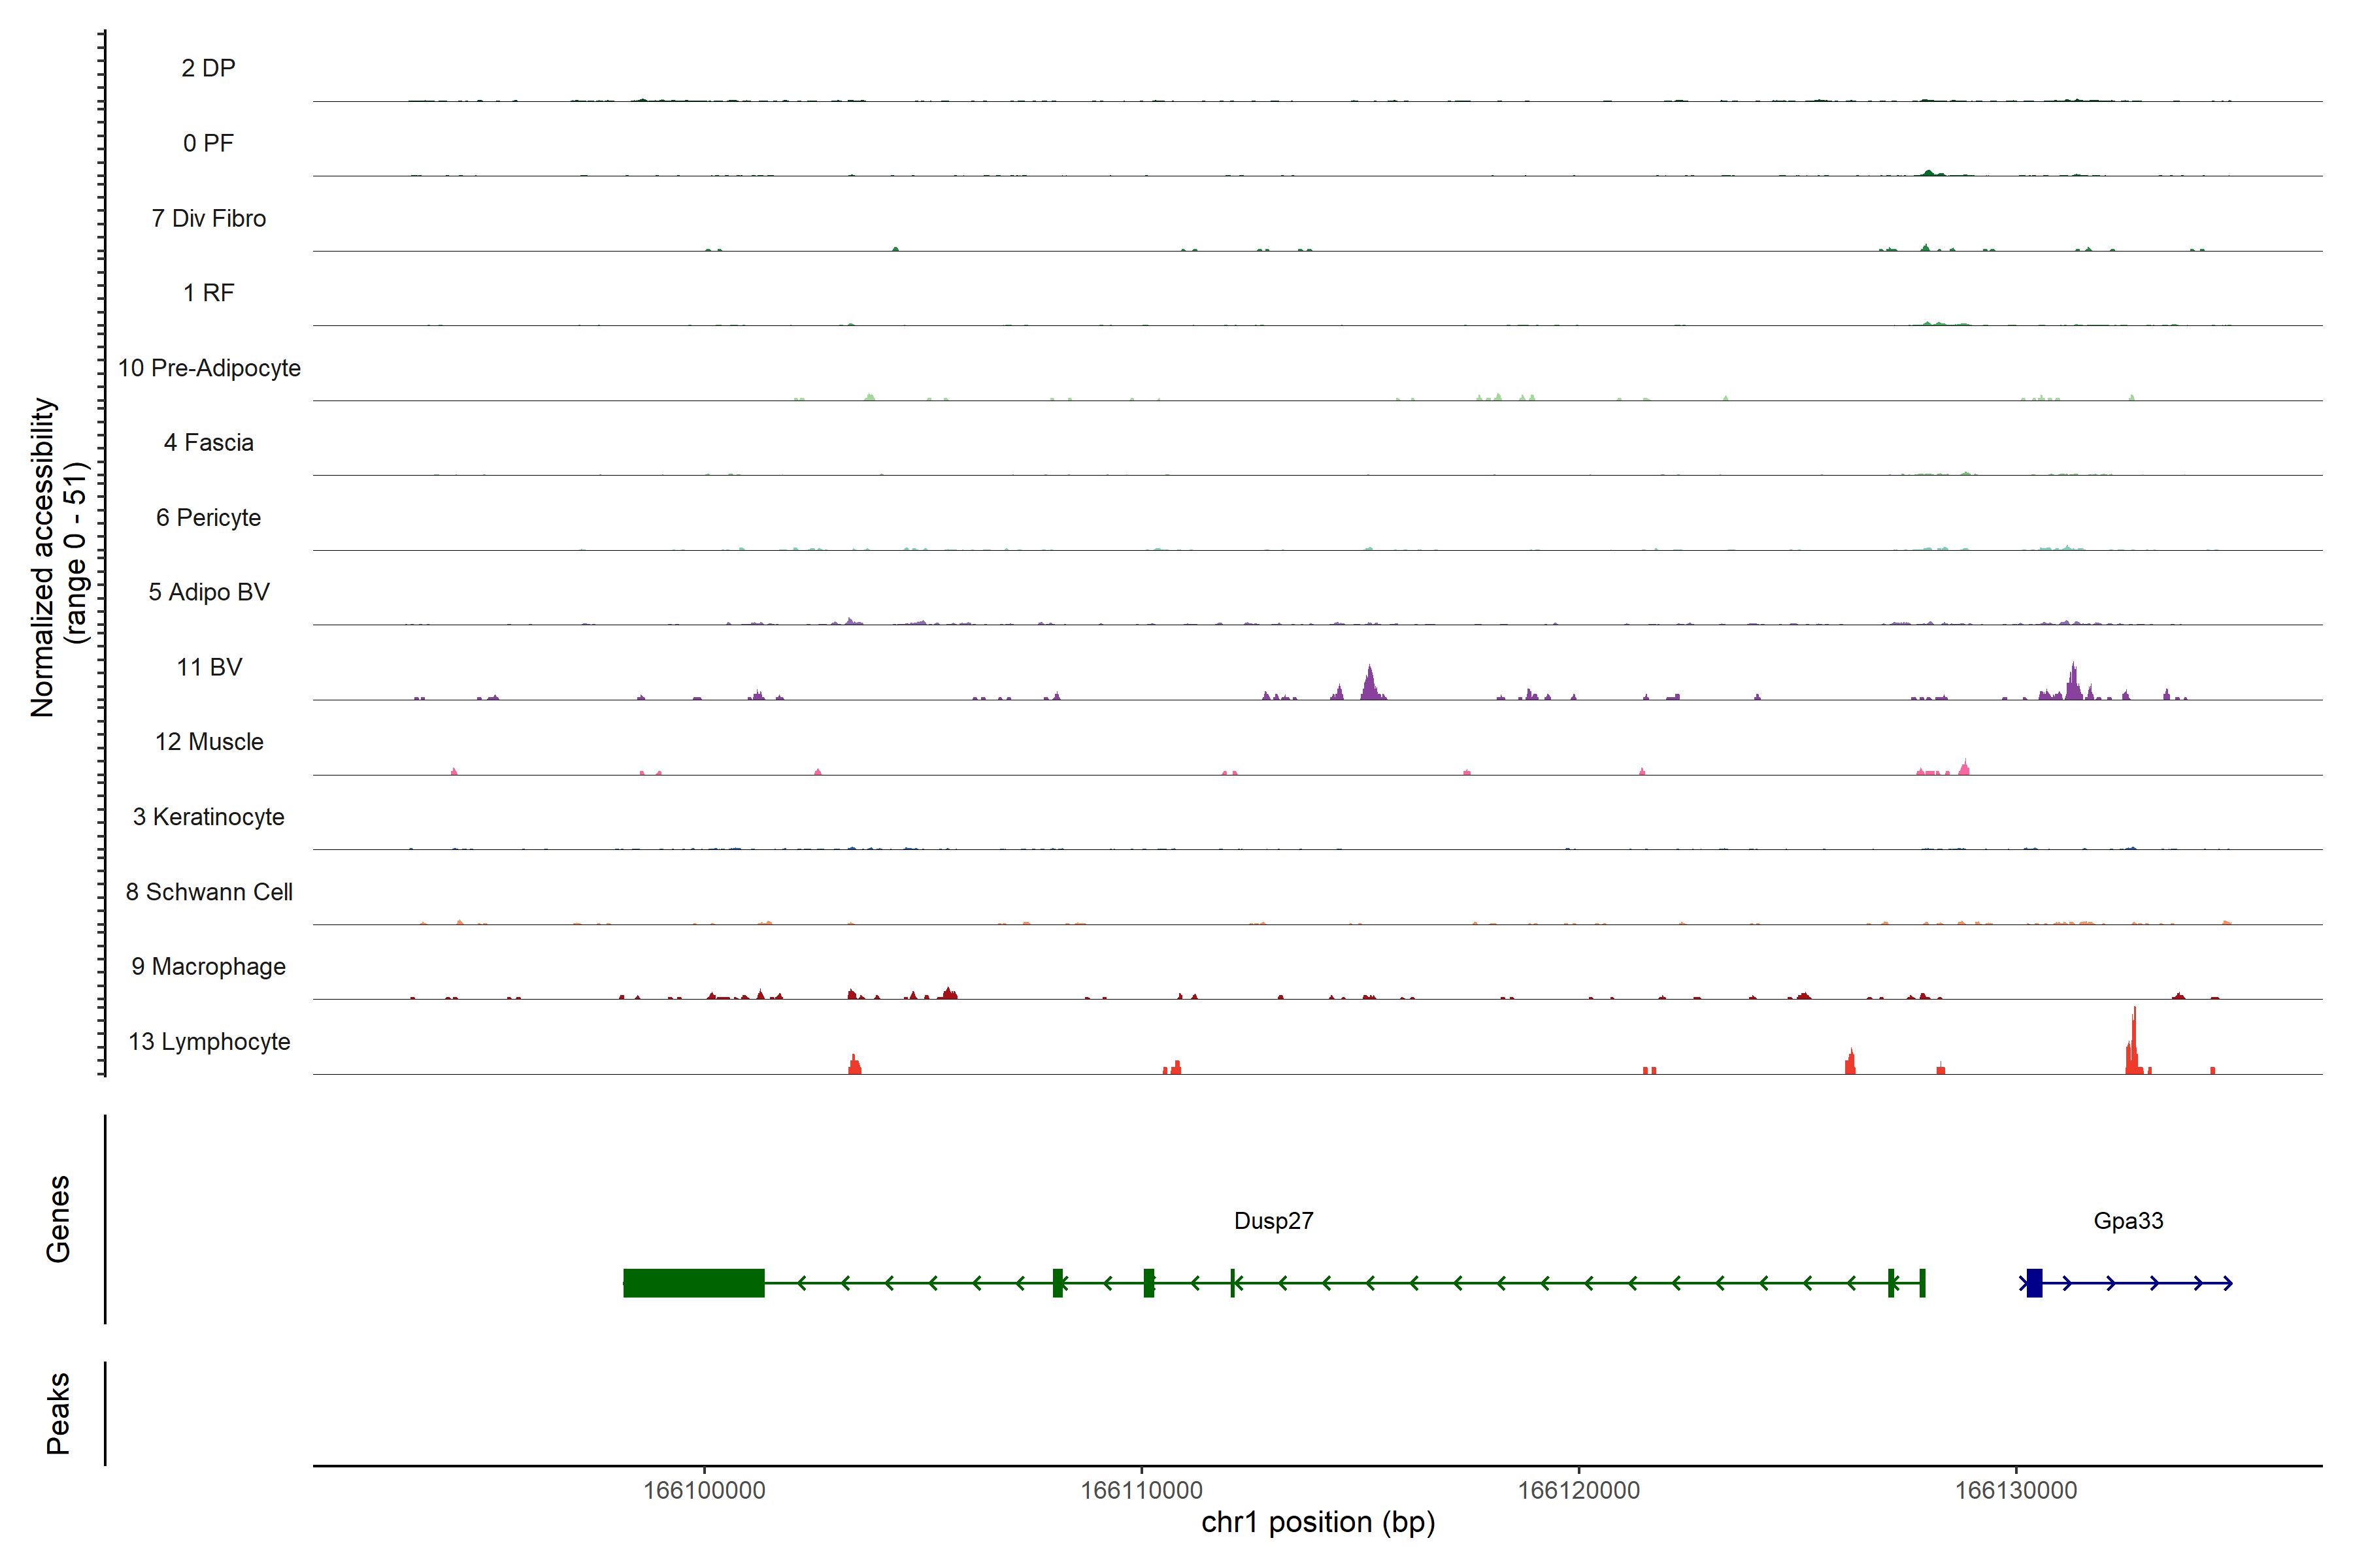The image size is (2353, 1568).
Task: Click the blue Gpa33 exon block
Action: (2034, 1283)
